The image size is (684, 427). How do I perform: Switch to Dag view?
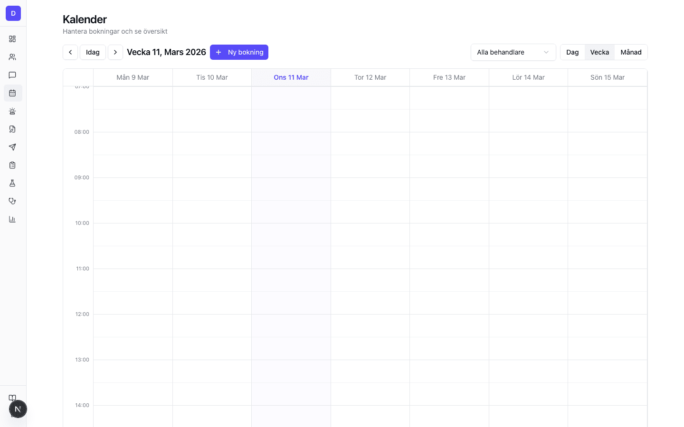pos(572,52)
